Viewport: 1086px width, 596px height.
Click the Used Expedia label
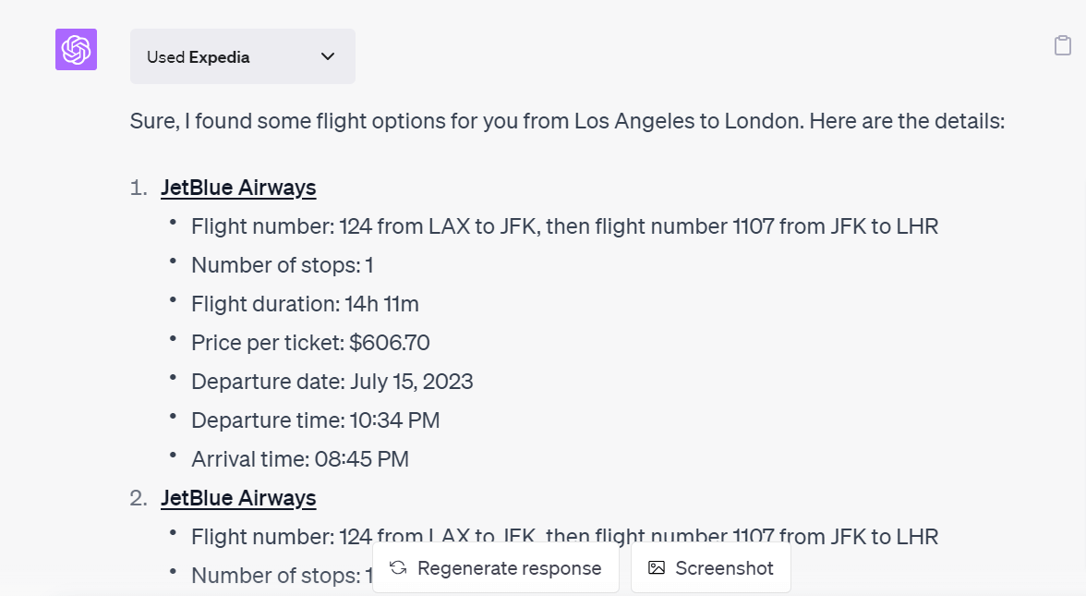(199, 56)
